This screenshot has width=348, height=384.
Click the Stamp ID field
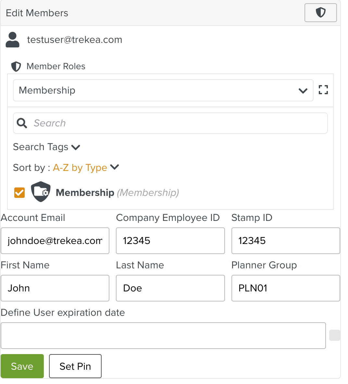tap(285, 241)
